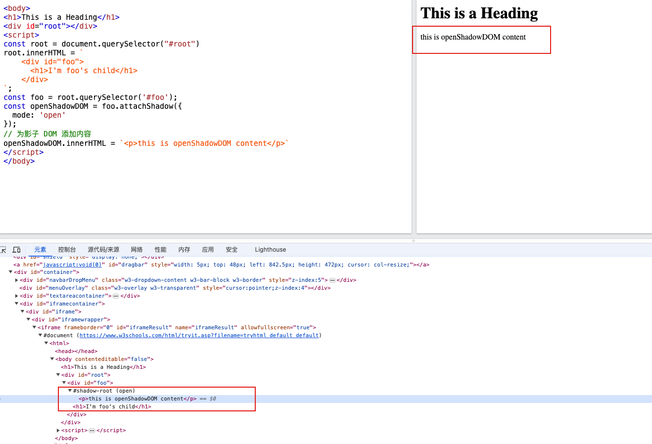The image size is (652, 444).
Task: Collapse the div#root node in DOM tree
Action: point(58,375)
